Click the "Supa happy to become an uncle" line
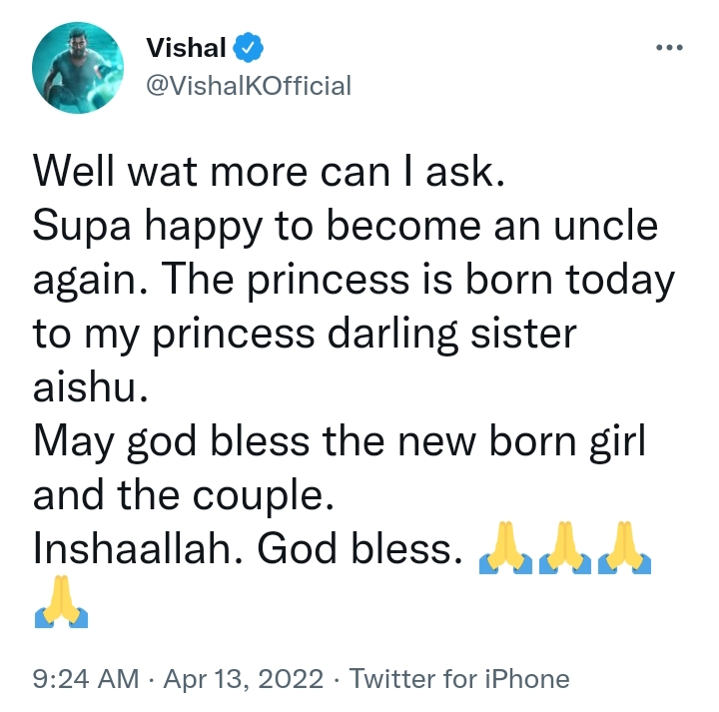719x712 pixels. pos(346,228)
